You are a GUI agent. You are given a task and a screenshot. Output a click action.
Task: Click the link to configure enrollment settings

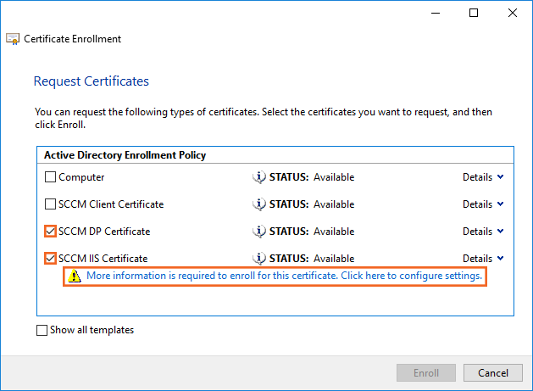[x=284, y=276]
